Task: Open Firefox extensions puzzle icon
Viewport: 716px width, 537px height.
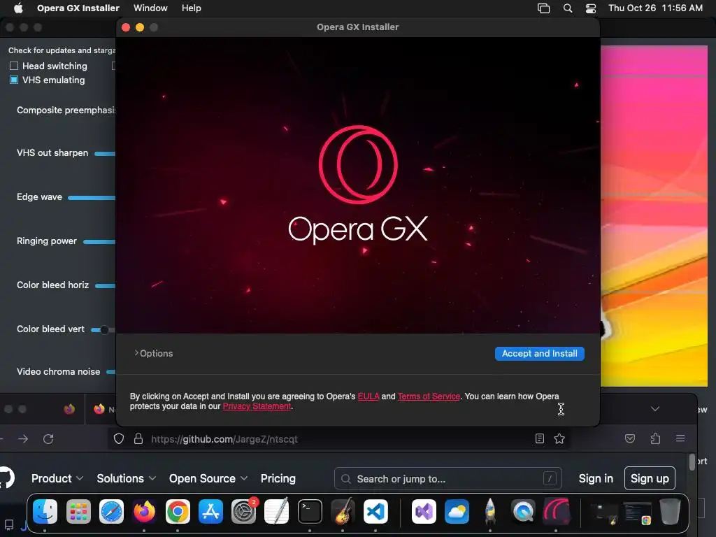Action: 655,439
